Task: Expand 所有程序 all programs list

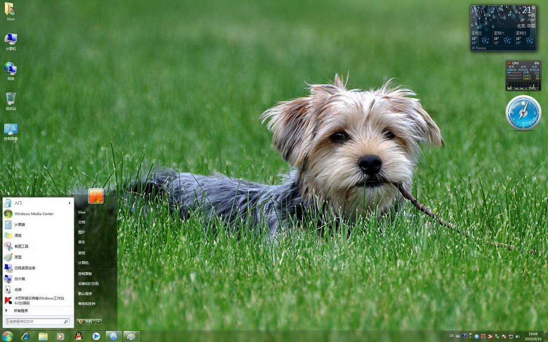Action: [21, 311]
